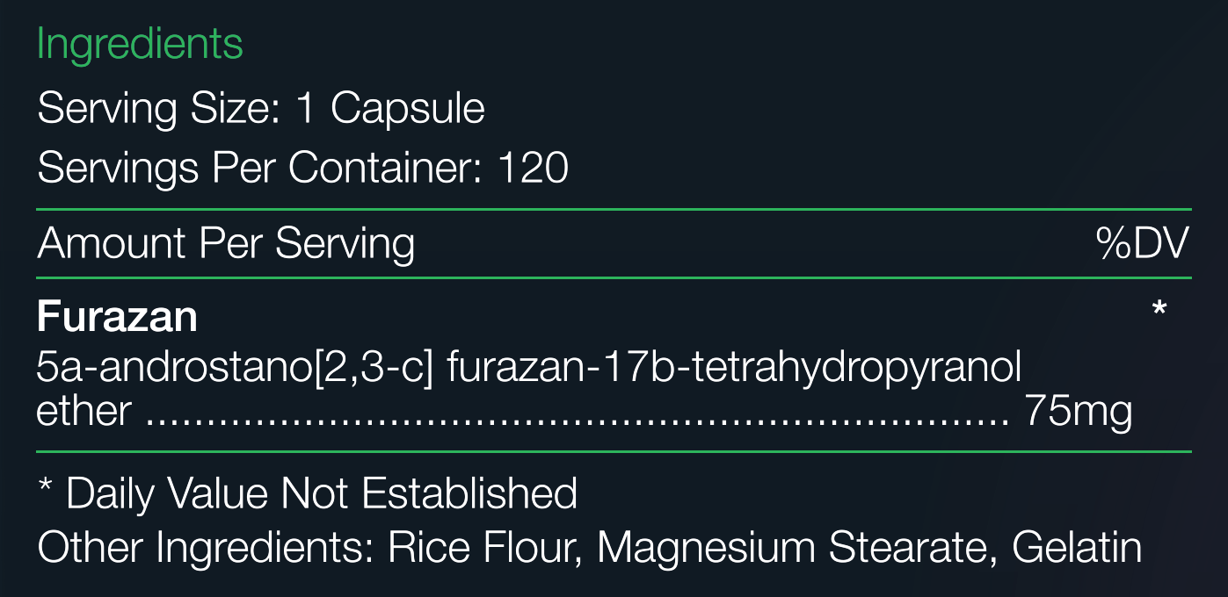Click the Daily Value Not Established footnote
This screenshot has width=1228, height=597.
pyautogui.click(x=322, y=493)
